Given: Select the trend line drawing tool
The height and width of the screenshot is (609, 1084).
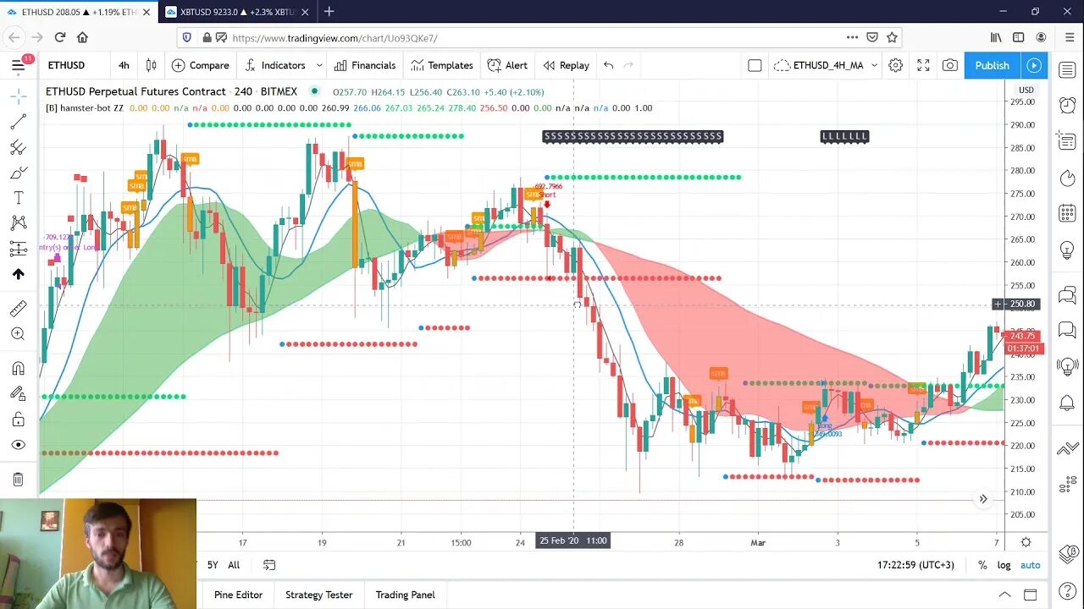Looking at the screenshot, I should tap(18, 122).
